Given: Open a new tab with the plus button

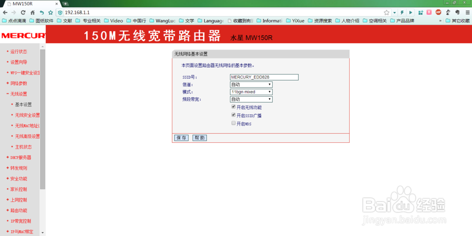Looking at the screenshot, I should pos(65,4).
